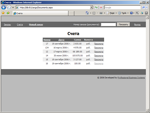Viewport: 150px width, 113px height.
Task: Click the amount 100.00 cell
Action: pos(77,63)
